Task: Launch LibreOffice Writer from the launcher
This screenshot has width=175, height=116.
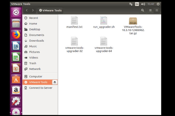Action: (16, 46)
